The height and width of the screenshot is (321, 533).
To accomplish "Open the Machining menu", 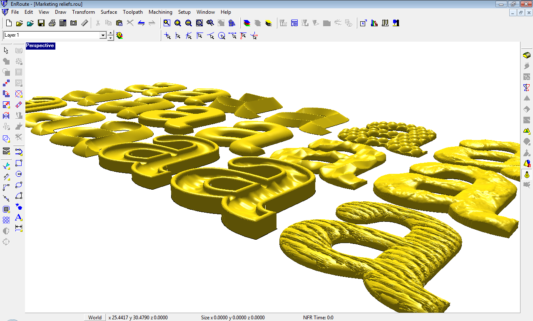I will click(x=160, y=12).
